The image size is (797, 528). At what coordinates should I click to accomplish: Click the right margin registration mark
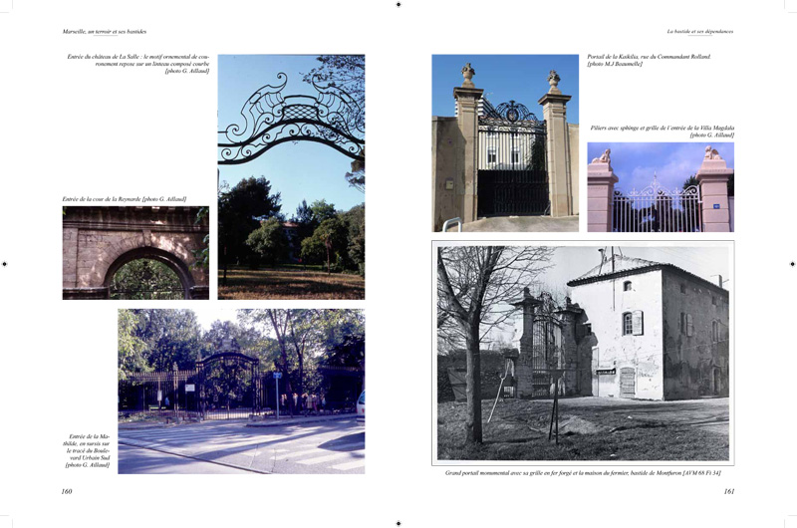792,264
